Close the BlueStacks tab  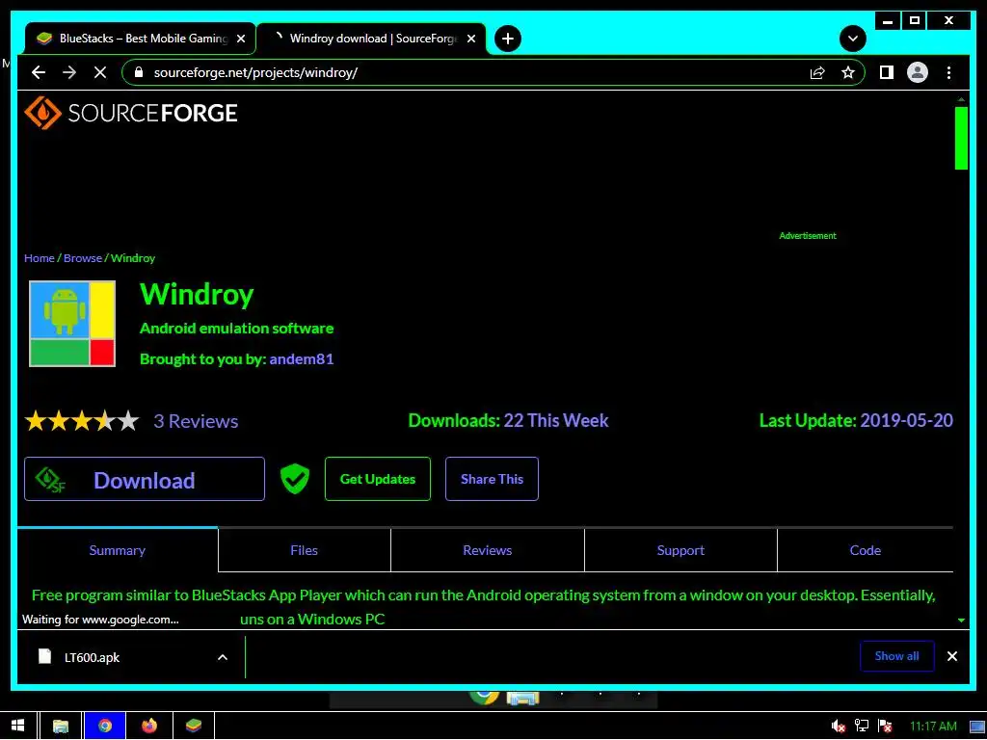[x=240, y=39]
